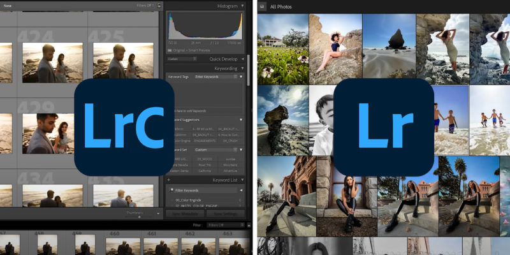This screenshot has height=255, width=510.
Task: Click triangle at right of Filter Keywords
Action: click(x=241, y=190)
